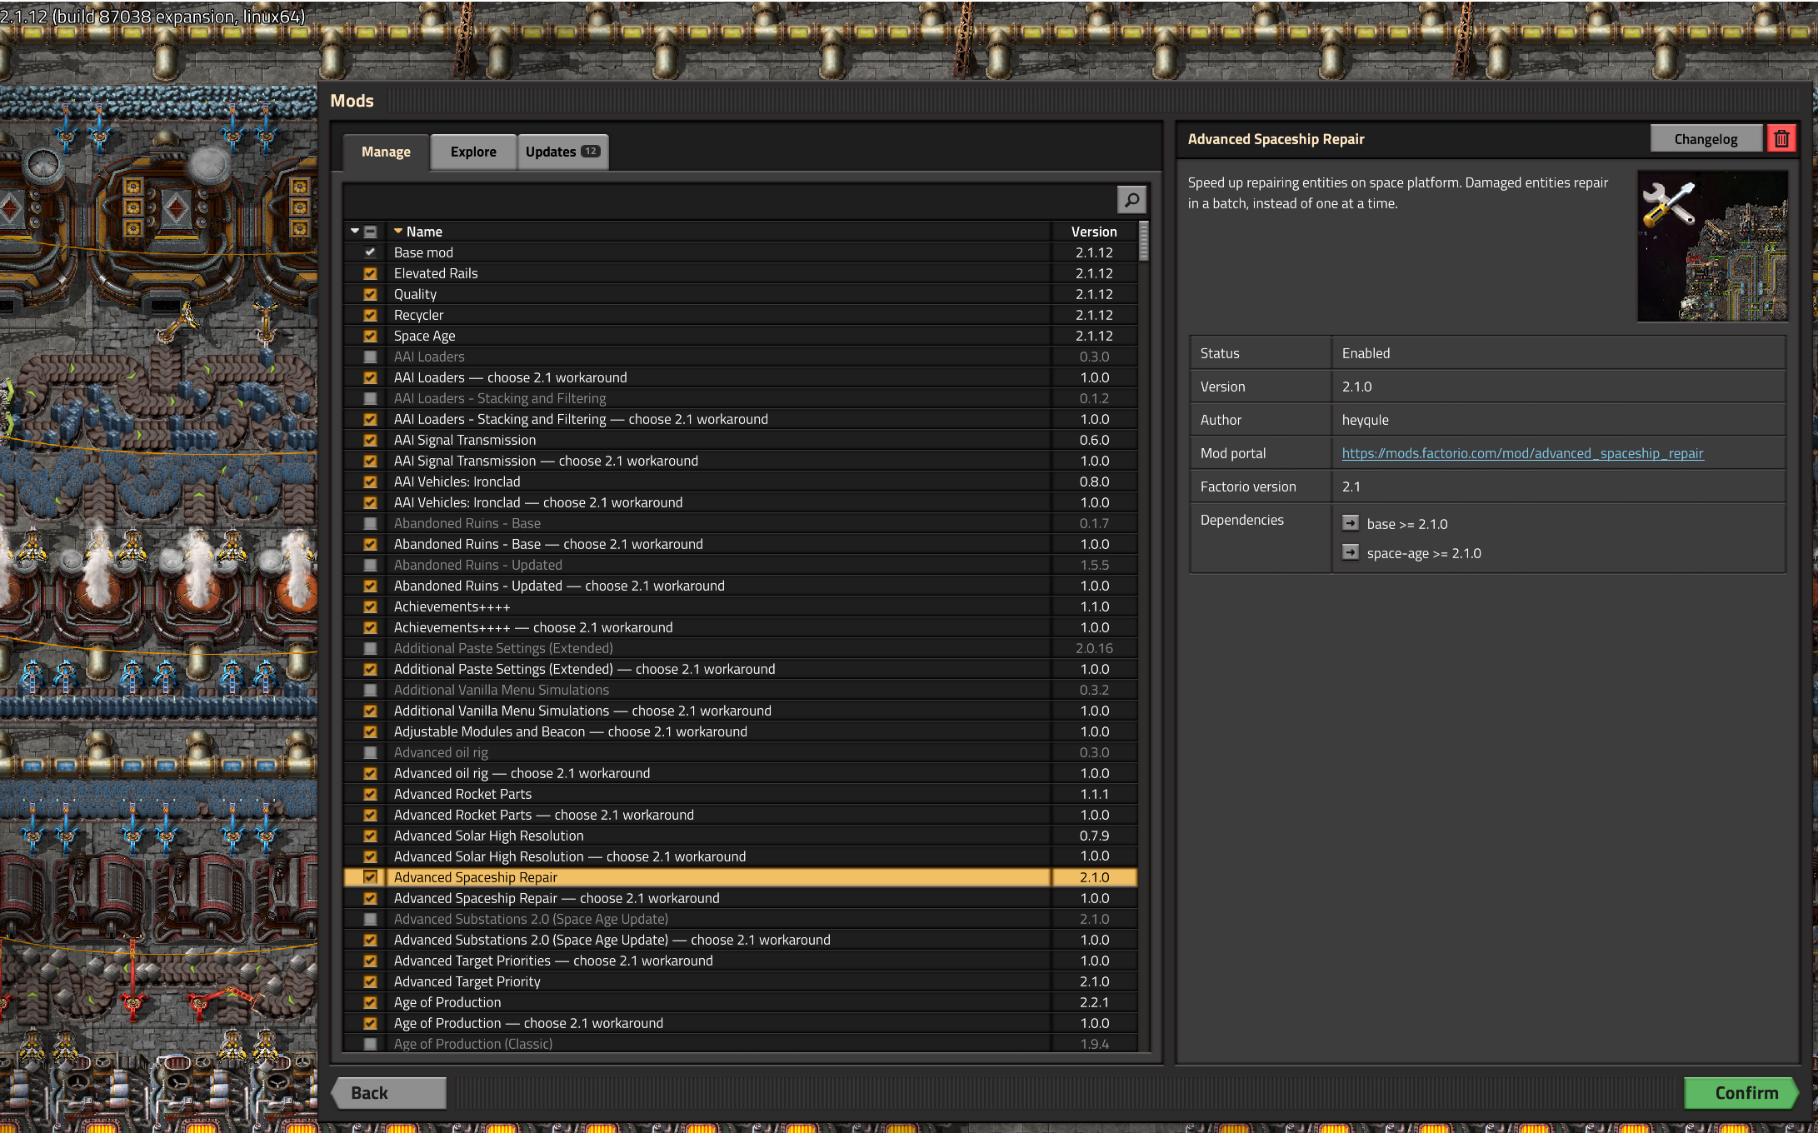The image size is (1818, 1133).
Task: Open the Changelog for the selected mod
Action: coord(1706,138)
